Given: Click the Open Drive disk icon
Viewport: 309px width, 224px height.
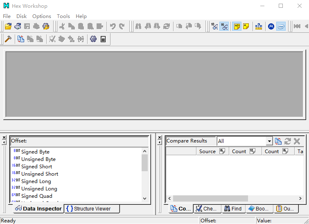Looking at the screenshot, I should click(x=18, y=26).
